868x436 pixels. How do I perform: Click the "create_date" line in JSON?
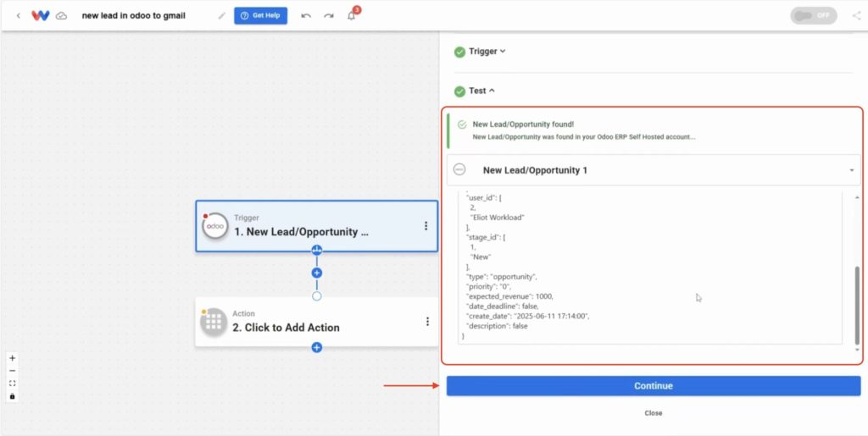click(x=528, y=316)
